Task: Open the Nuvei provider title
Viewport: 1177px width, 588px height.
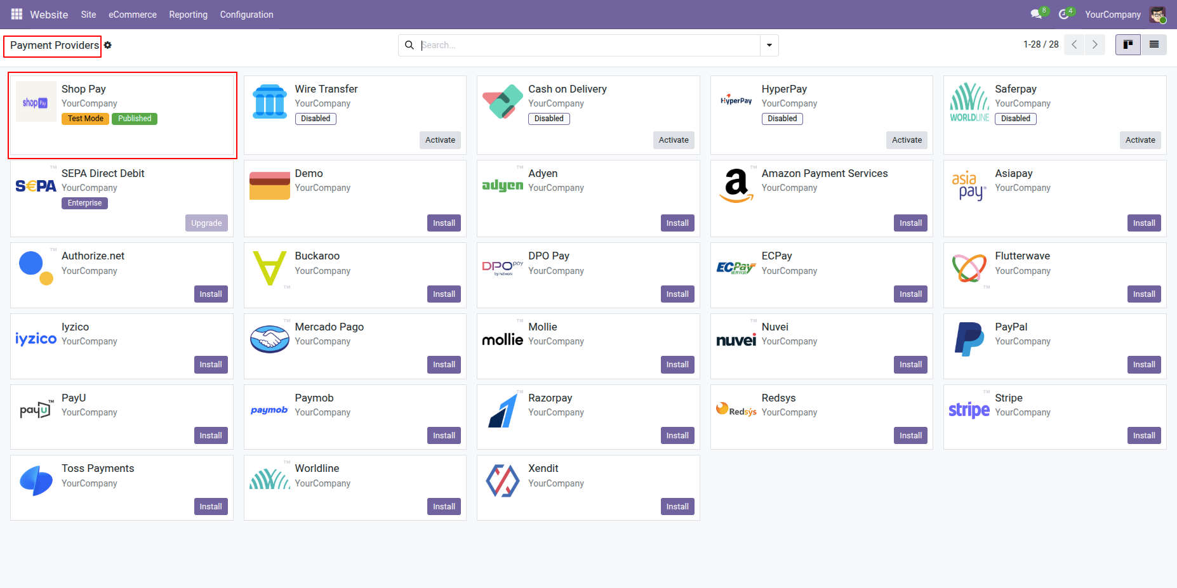Action: pyautogui.click(x=775, y=327)
